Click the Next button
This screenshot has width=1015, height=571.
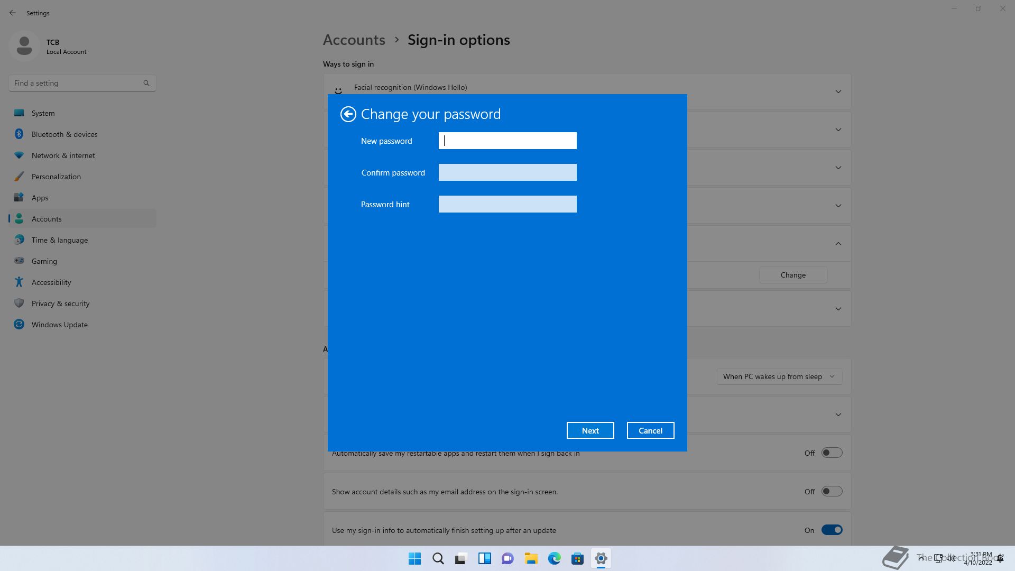point(590,430)
